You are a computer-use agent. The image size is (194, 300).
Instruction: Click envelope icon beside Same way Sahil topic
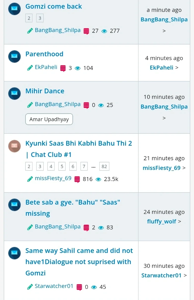point(14,253)
